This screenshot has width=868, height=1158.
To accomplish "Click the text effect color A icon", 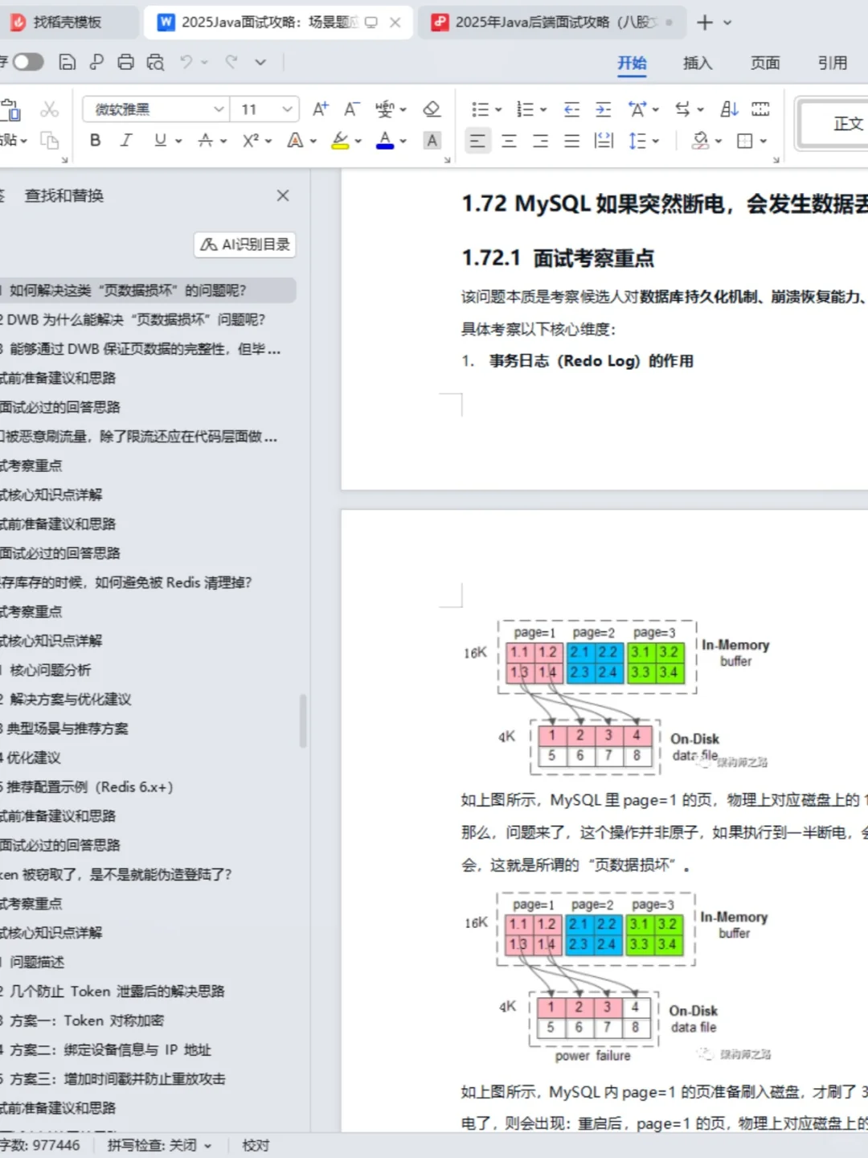I will click(x=295, y=141).
